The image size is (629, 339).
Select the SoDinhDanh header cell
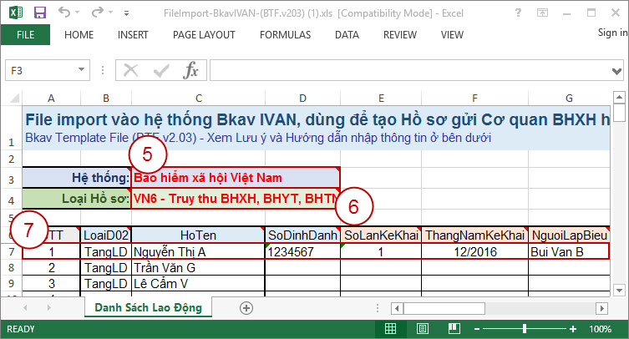tap(302, 235)
